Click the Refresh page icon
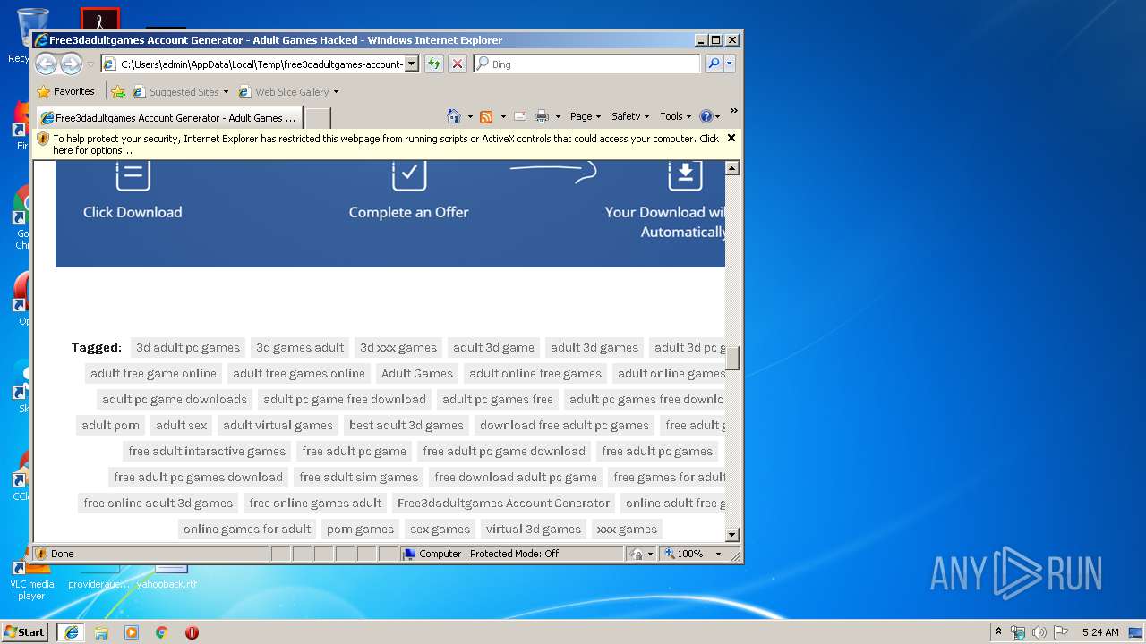 click(434, 64)
